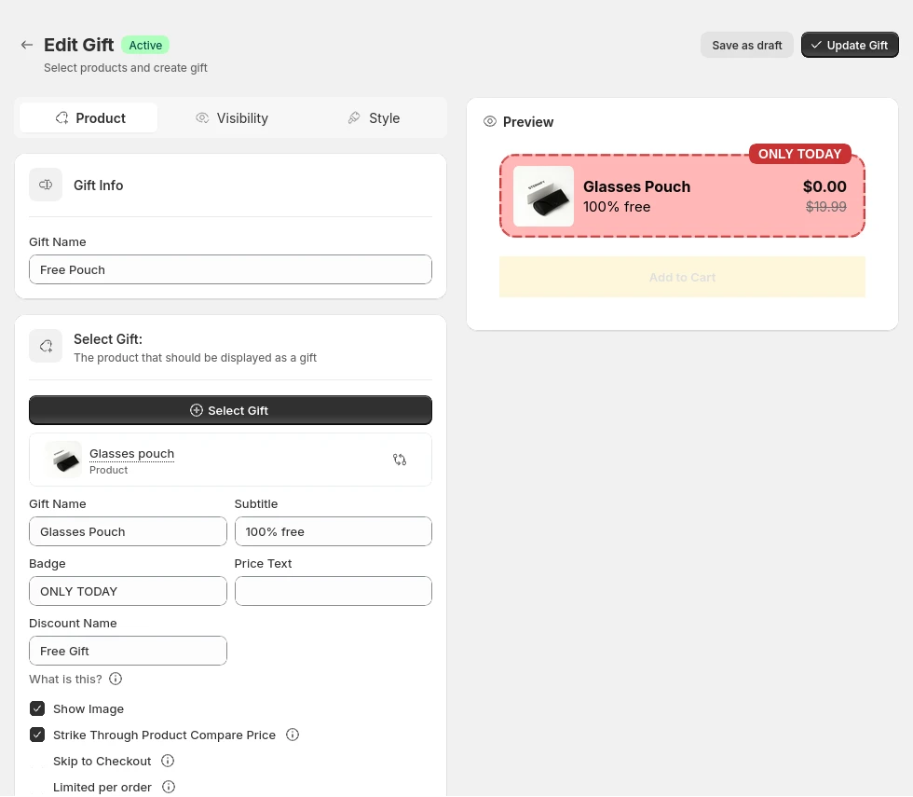Open the Skip to Checkout info icon
This screenshot has height=797, width=913.
(168, 761)
